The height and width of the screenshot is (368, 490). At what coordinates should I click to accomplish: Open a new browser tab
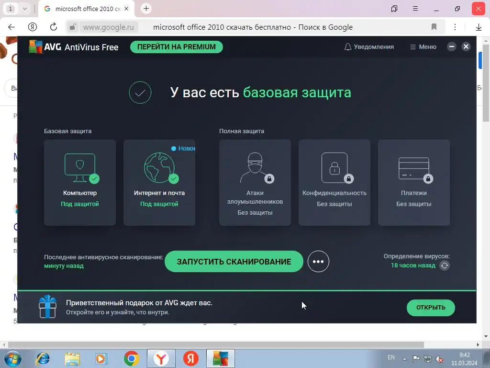coord(146,9)
